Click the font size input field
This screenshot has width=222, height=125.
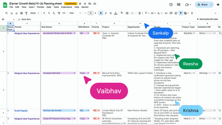(91, 13)
